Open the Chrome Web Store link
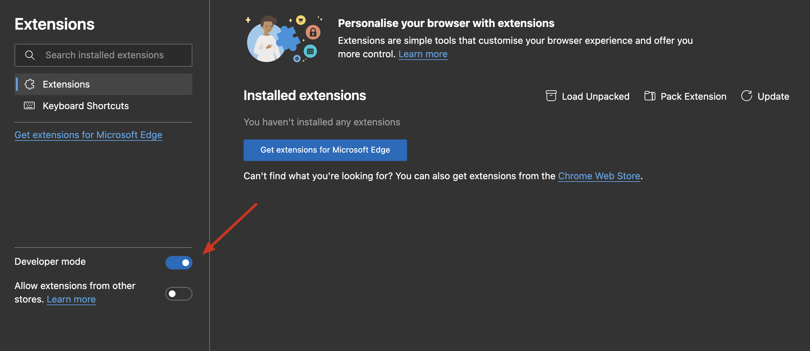Viewport: 810px width, 351px height. pos(599,175)
